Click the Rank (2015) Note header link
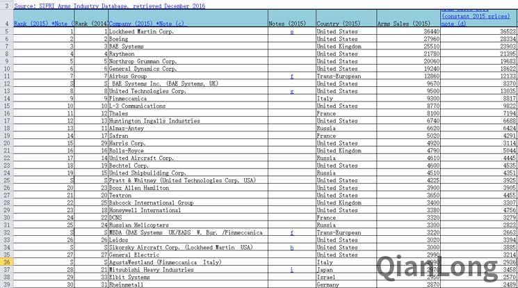This screenshot has height=288, width=518. tap(44, 24)
